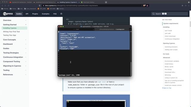Click the Back to Top link
The height and width of the screenshot is (107, 191).
[167, 88]
